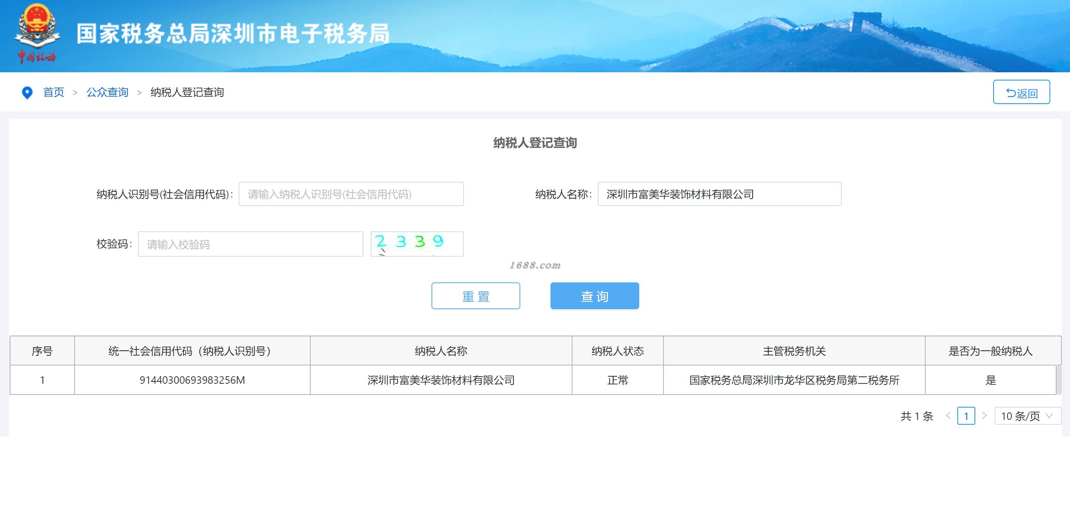Viewport: 1070px width, 529px height.
Task: Go to 首页 breadcrumb link
Action: (54, 92)
